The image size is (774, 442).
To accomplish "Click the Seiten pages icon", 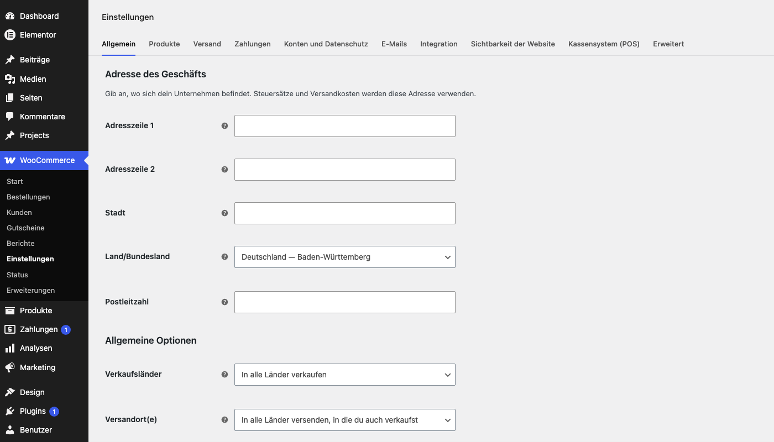I will point(10,98).
